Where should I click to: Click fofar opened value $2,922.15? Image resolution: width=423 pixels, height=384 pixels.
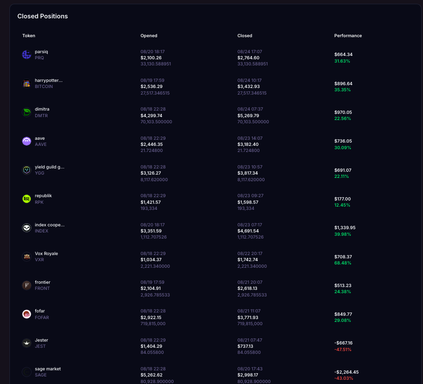pos(151,318)
